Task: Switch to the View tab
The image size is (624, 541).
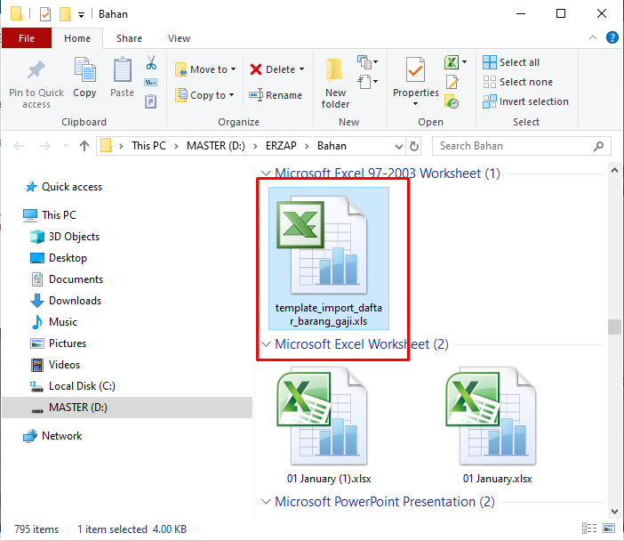Action: click(x=179, y=38)
